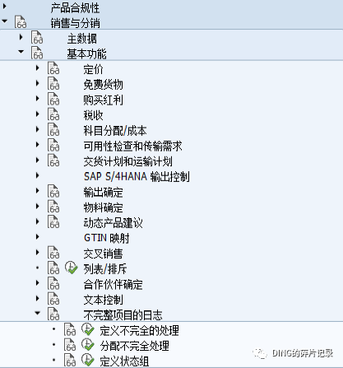Open documentation icon for 主数据

(37, 38)
